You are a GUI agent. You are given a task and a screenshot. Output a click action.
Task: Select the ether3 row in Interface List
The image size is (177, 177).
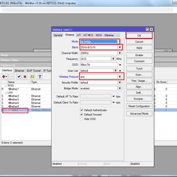click(26, 100)
